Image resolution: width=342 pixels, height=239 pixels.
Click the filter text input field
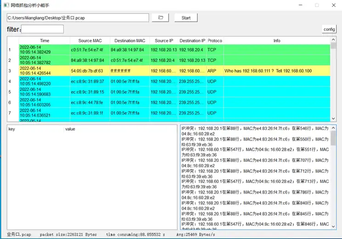click(42, 29)
